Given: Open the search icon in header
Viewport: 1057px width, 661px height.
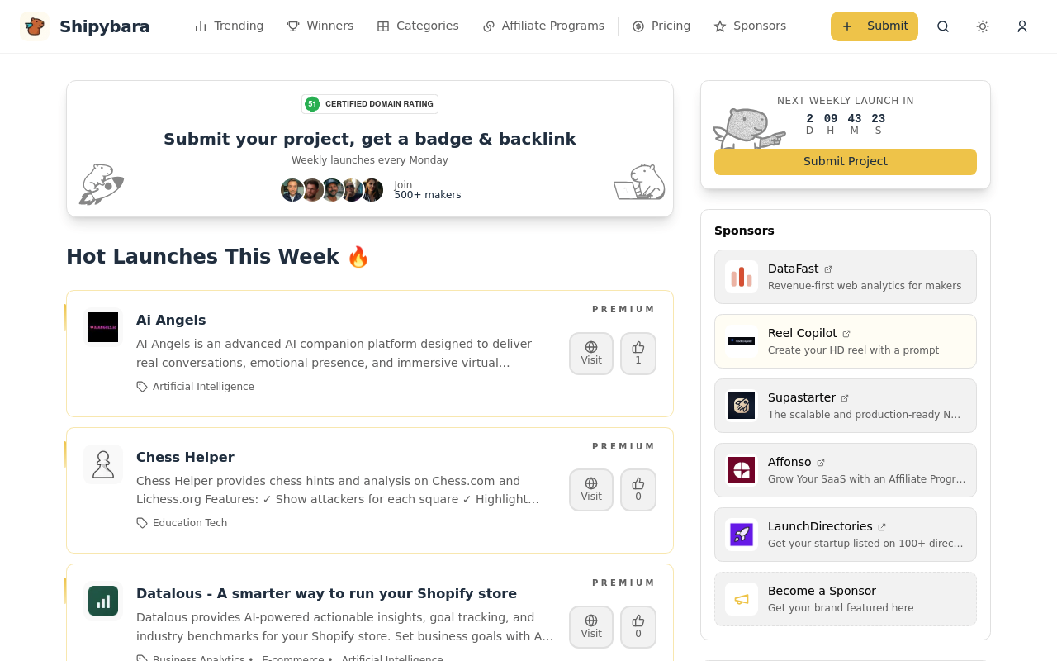Looking at the screenshot, I should pos(943,26).
